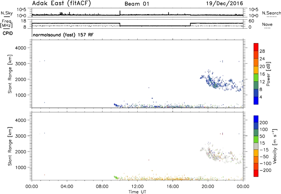Click the 'N.Search' legend label

271,13
